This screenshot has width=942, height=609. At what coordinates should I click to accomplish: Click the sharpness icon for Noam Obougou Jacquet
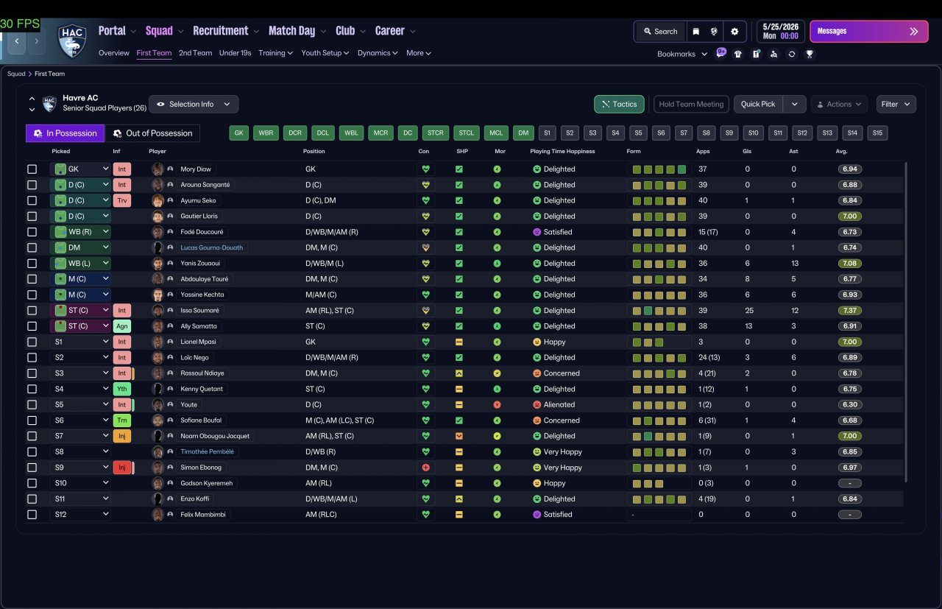[459, 436]
